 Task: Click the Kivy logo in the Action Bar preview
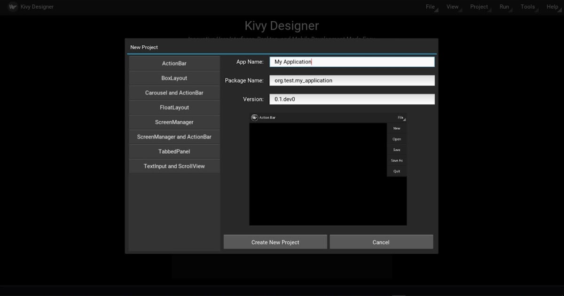pos(254,117)
